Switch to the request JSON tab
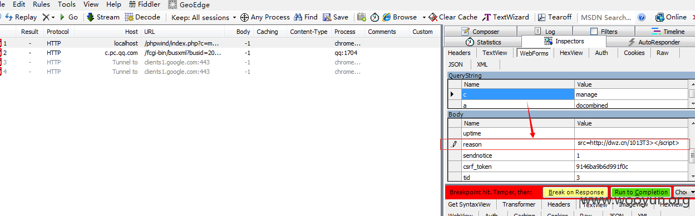 [456, 64]
